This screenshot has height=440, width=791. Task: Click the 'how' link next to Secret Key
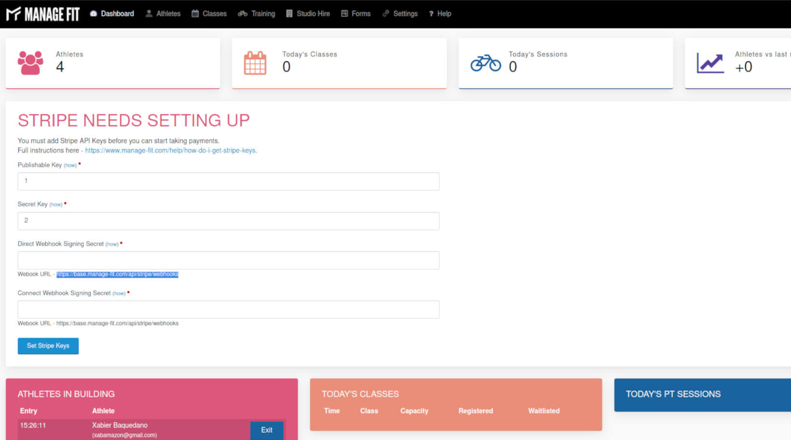coord(56,204)
